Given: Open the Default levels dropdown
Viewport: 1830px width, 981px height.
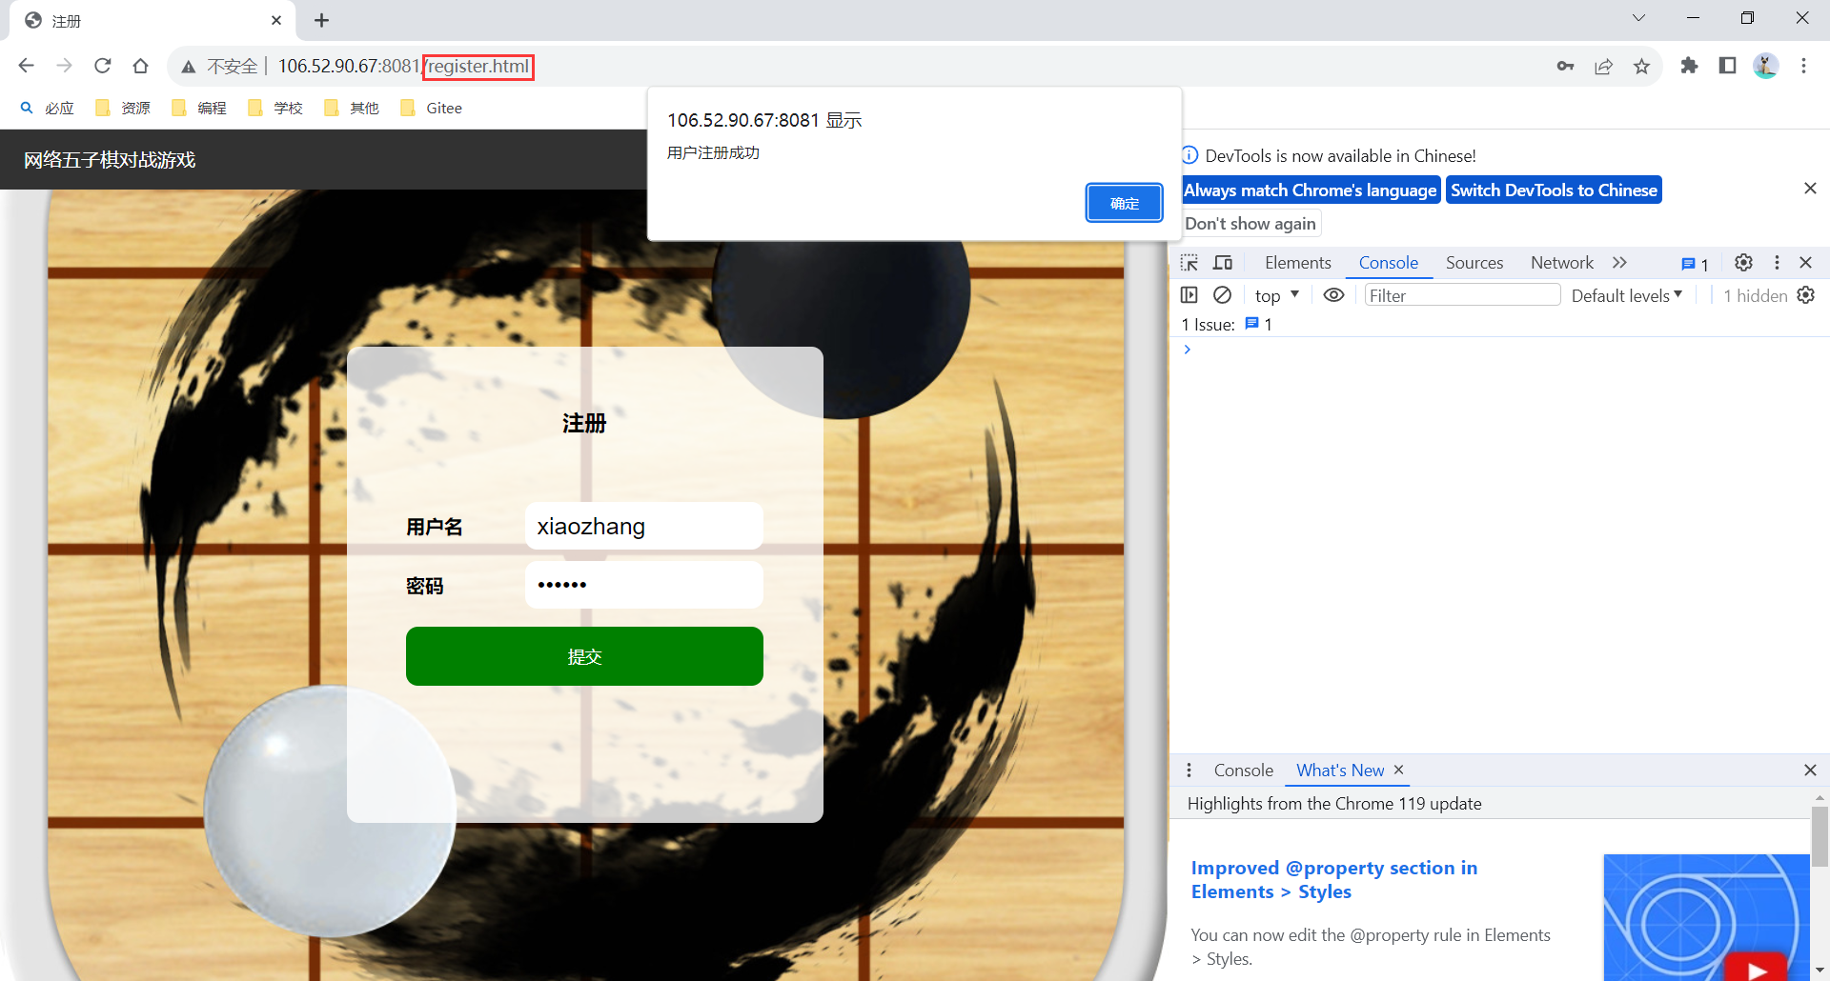Looking at the screenshot, I should point(1627,295).
